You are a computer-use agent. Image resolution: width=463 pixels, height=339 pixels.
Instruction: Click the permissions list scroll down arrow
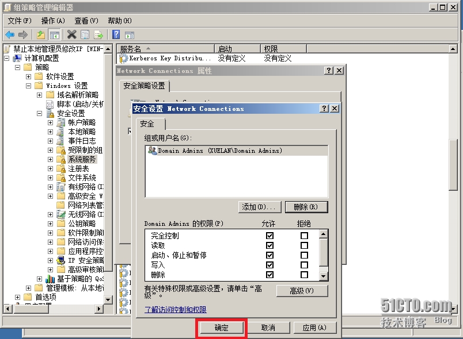(323, 276)
